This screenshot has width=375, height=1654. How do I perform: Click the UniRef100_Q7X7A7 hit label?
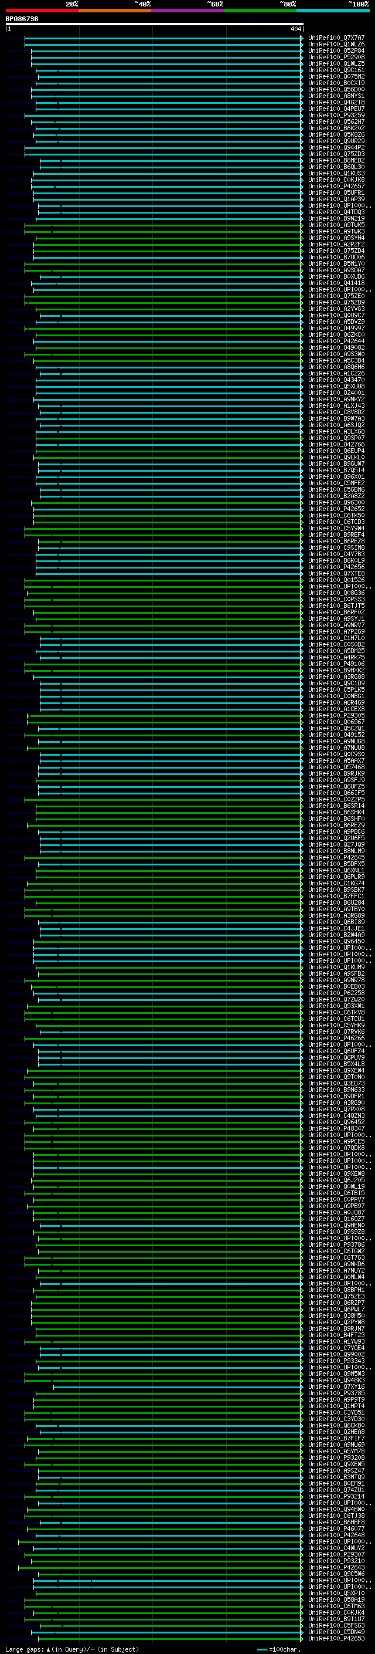[x=336, y=38]
